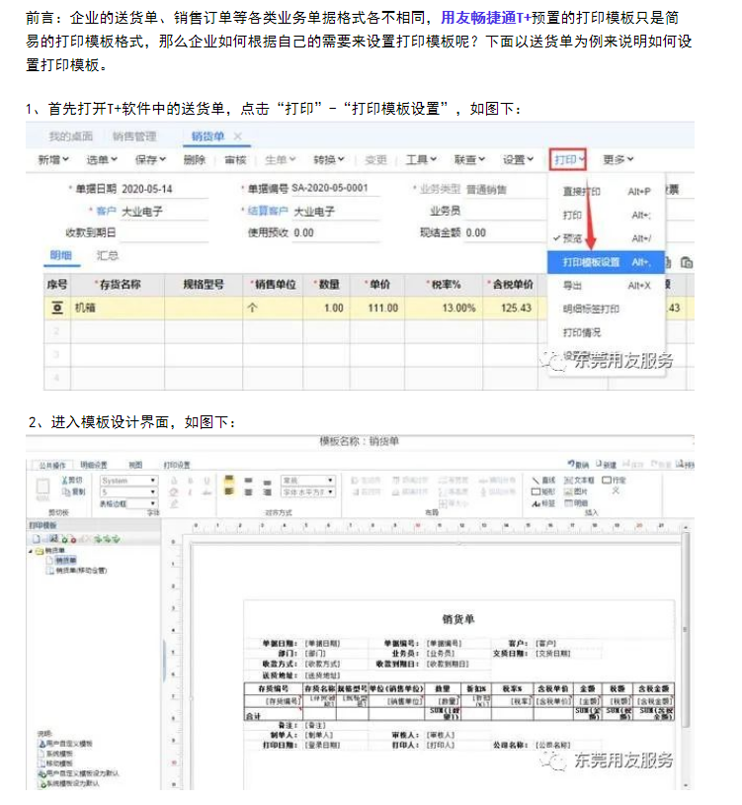This screenshot has height=805, width=742.
Task: Open the 常规 format dropdown
Action: 308,481
